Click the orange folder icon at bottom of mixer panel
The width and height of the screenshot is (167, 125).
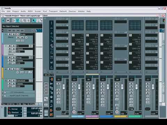pyautogui.click(x=51, y=115)
